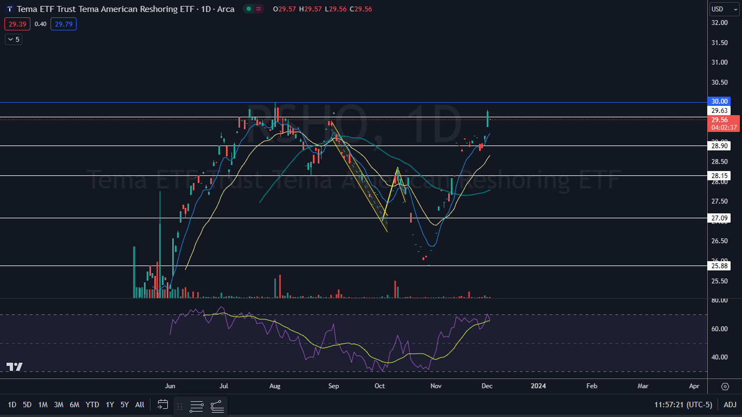The height and width of the screenshot is (417, 742).
Task: Click the 0.40 spread value
Action: click(x=40, y=24)
